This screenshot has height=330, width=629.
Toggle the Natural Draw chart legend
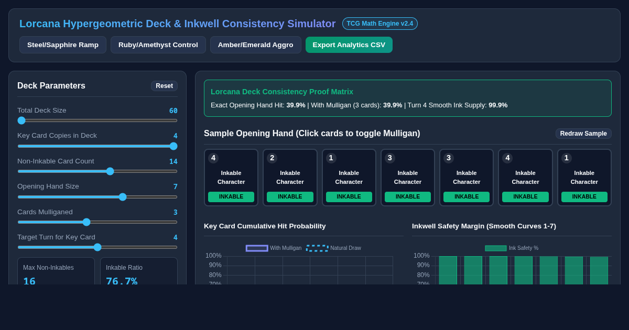pyautogui.click(x=334, y=248)
